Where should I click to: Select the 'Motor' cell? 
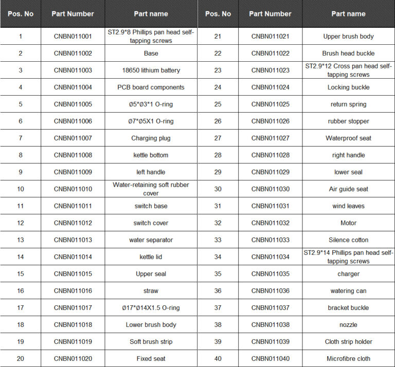pyautogui.click(x=348, y=223)
